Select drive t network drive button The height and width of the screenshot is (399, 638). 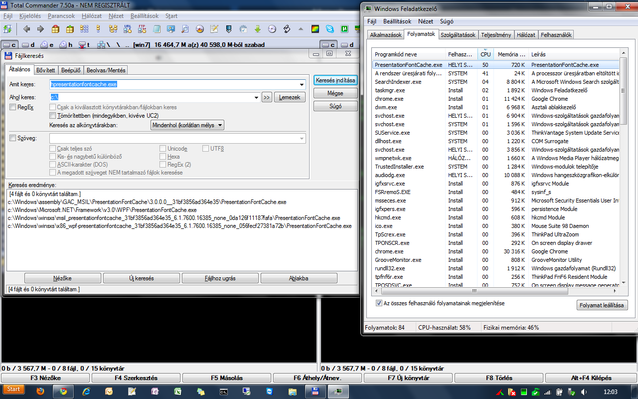(x=85, y=44)
